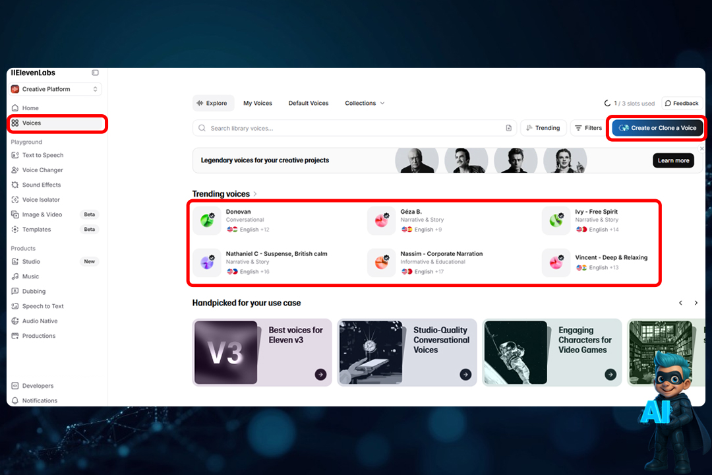712x475 pixels.
Task: Switch to the My Voices tab
Action: coord(258,103)
